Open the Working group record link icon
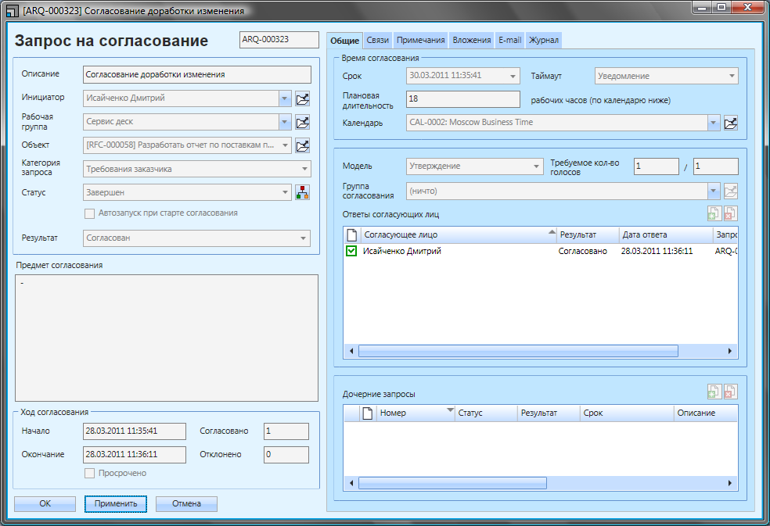 click(303, 122)
